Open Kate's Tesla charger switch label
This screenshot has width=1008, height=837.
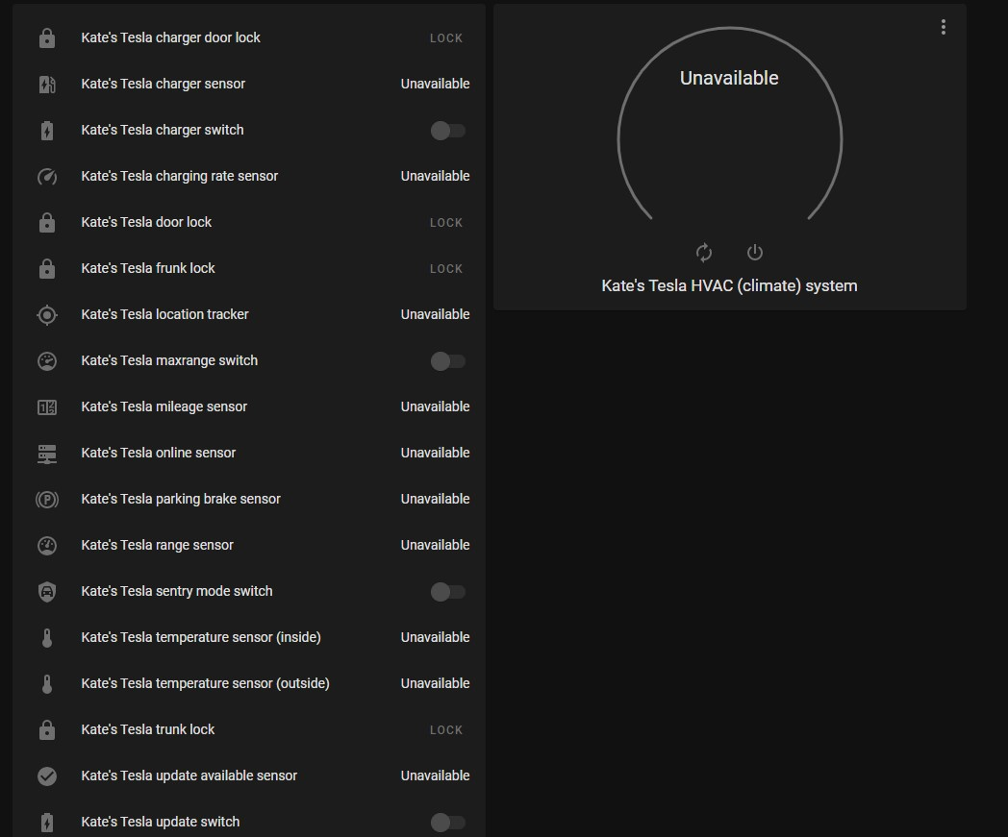(x=162, y=130)
